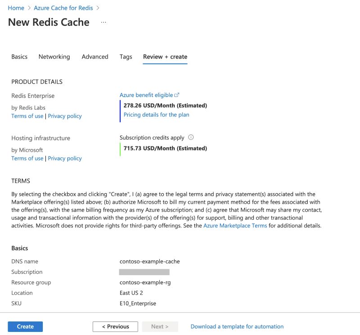Open the ellipsis menu beside New Redis Cache
The width and height of the screenshot is (360, 335).
(x=103, y=22)
